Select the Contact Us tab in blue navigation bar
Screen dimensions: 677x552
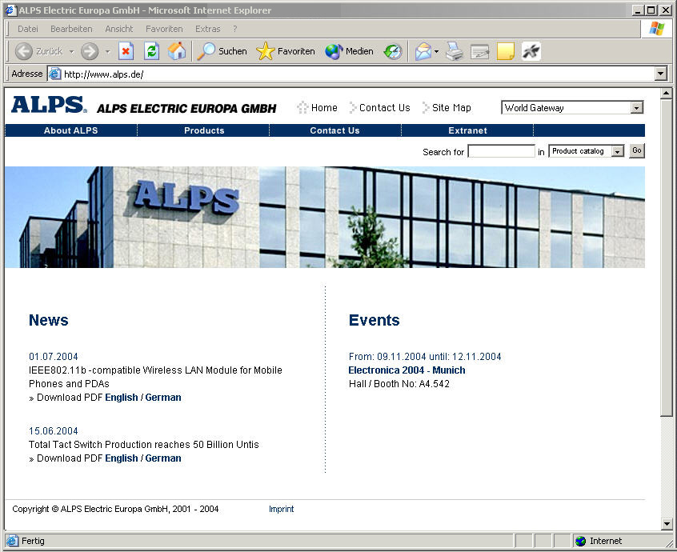tap(335, 130)
